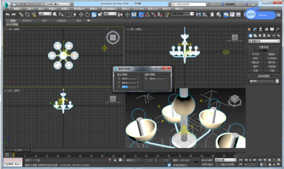The width and height of the screenshot is (284, 169).
Task: Open the Civil View menu
Action: pos(139,9)
